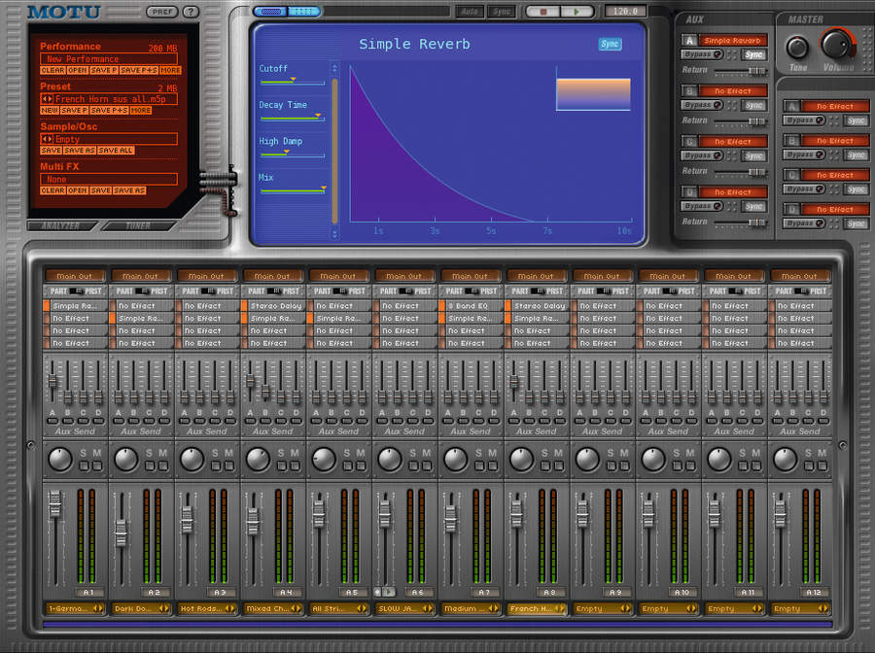Toggle Sync on AUX A
The image size is (875, 653).
[753, 54]
